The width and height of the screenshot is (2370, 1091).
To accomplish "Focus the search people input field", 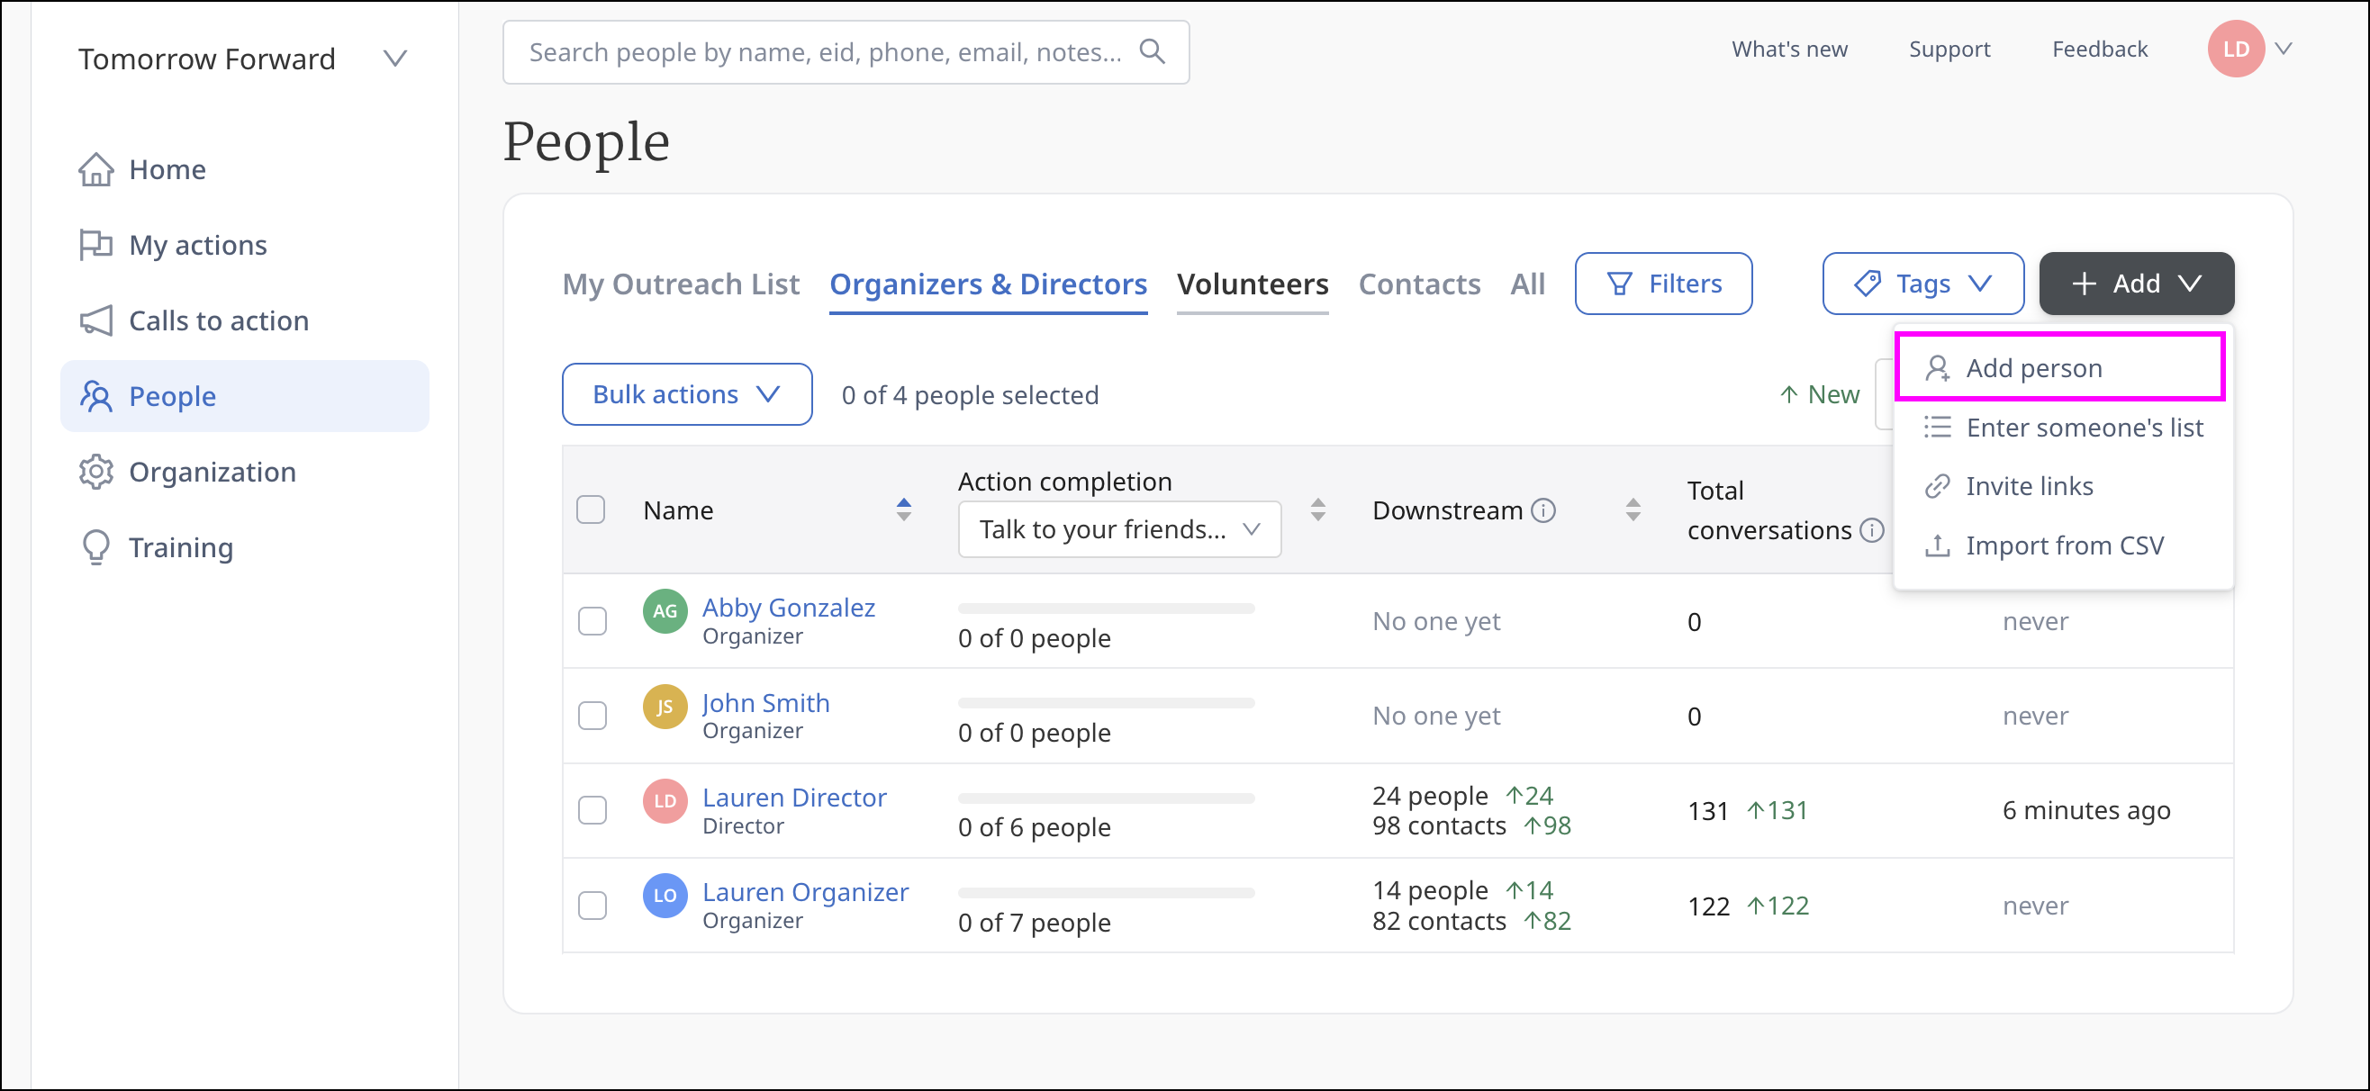I will [823, 52].
